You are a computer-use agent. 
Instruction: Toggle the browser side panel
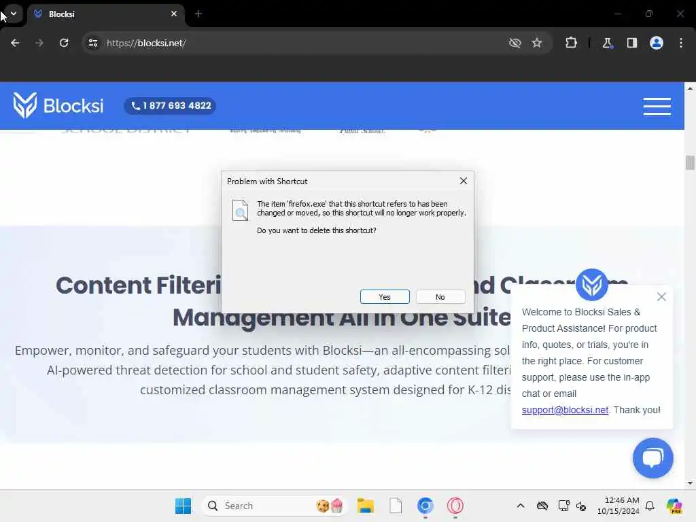point(632,43)
